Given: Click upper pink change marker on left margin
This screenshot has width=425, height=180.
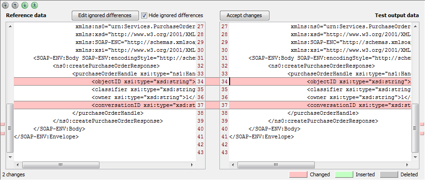Looking at the screenshot, I should point(2,124).
